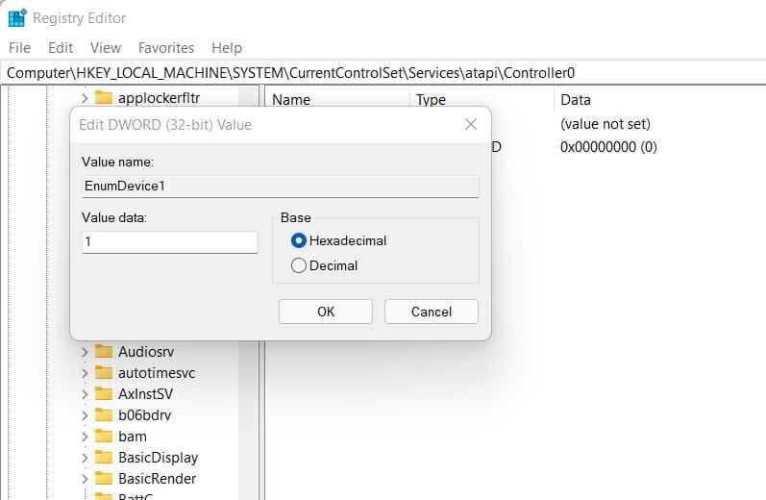Expand the bam key
The image size is (766, 500).
click(85, 437)
